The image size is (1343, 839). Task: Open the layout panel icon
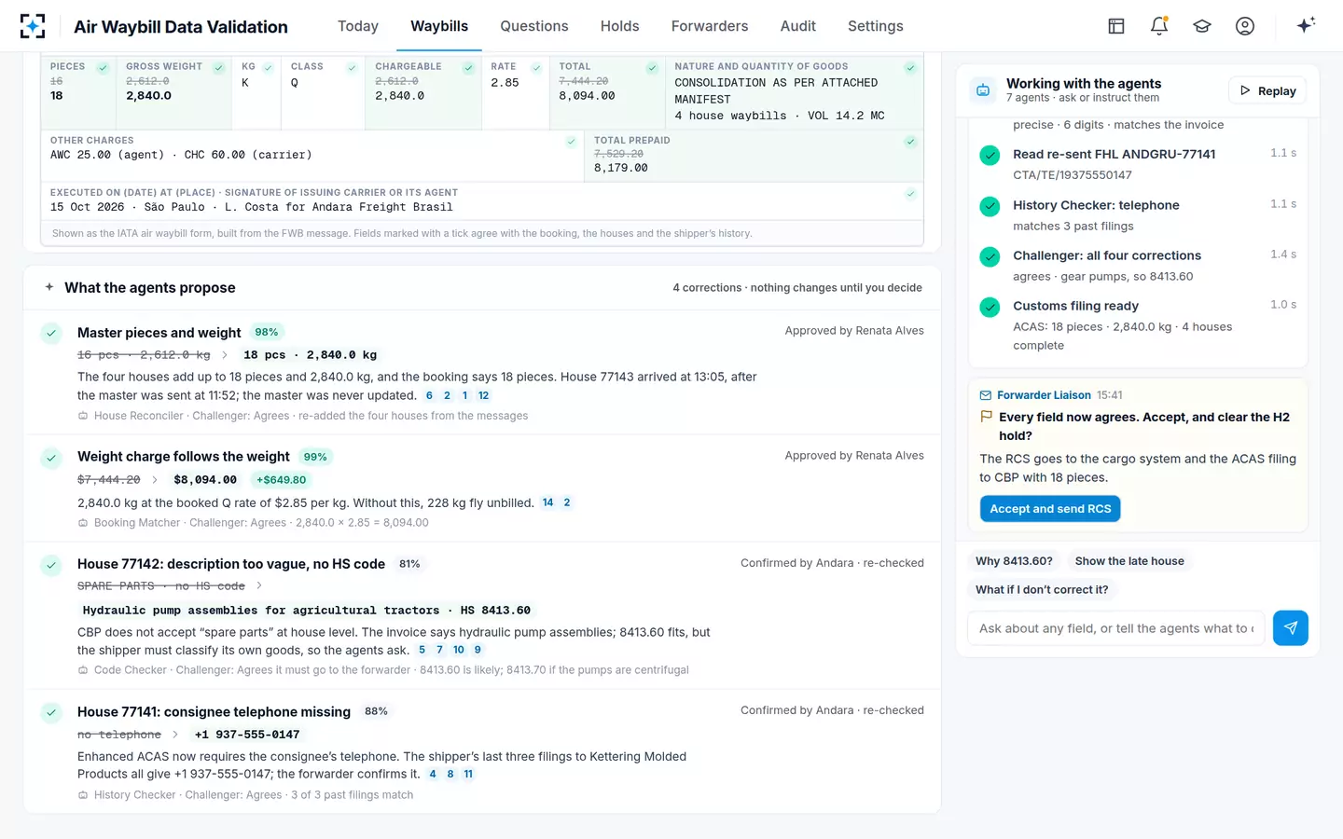[1116, 26]
